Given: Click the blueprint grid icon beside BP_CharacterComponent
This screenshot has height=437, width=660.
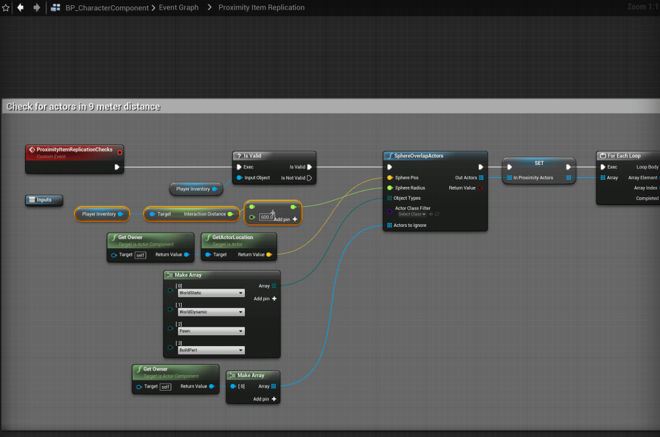Looking at the screenshot, I should click(55, 8).
